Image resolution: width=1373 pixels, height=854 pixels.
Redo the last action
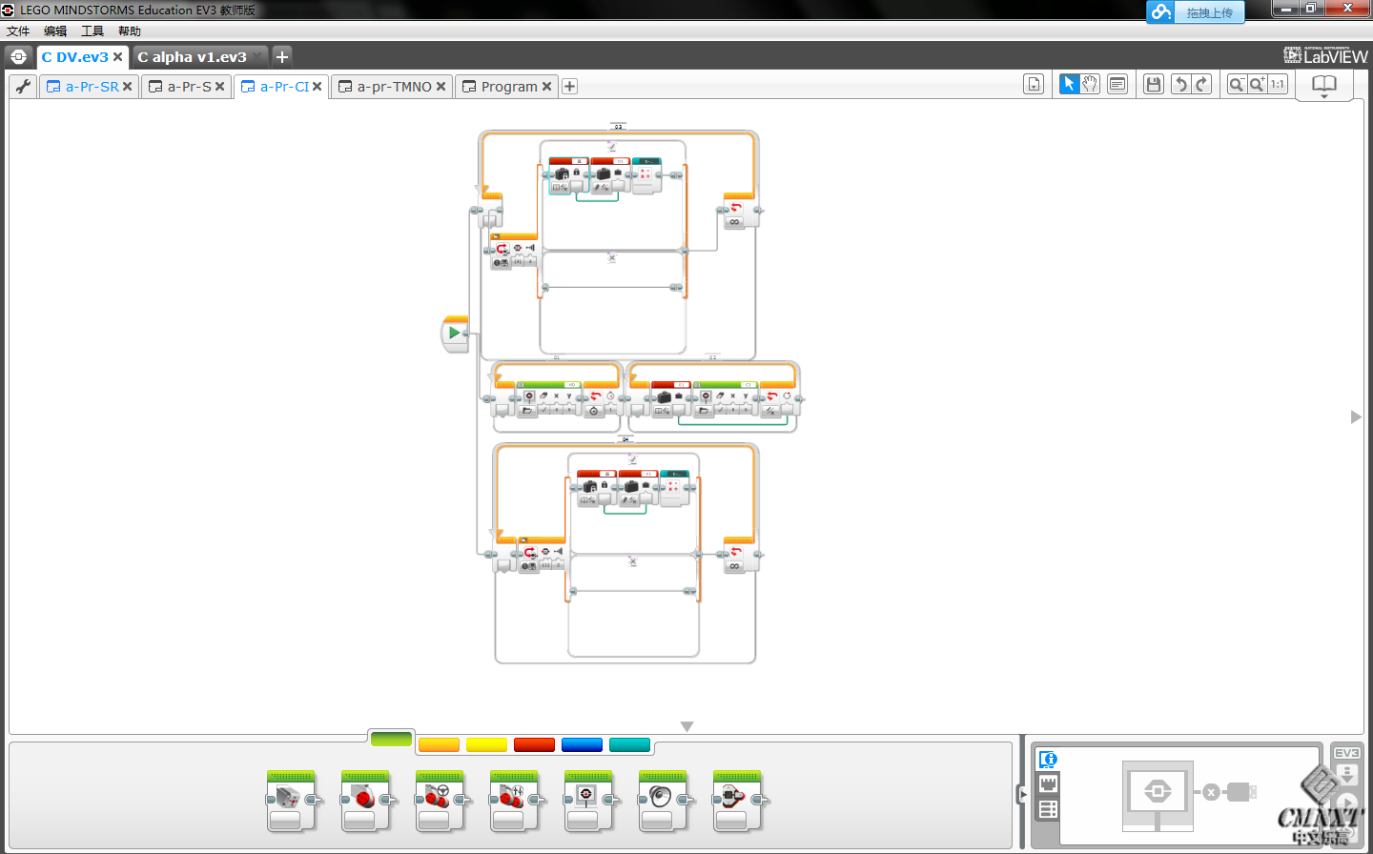coord(1201,84)
